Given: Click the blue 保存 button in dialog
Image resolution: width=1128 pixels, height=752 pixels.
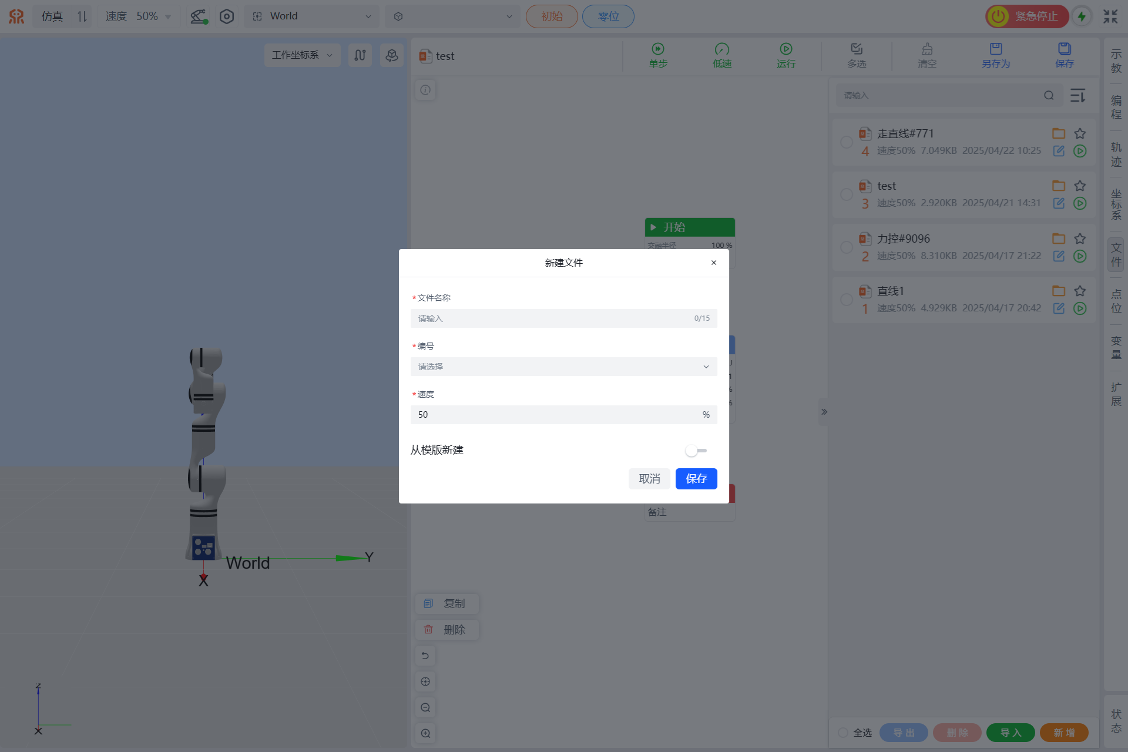Looking at the screenshot, I should [696, 479].
